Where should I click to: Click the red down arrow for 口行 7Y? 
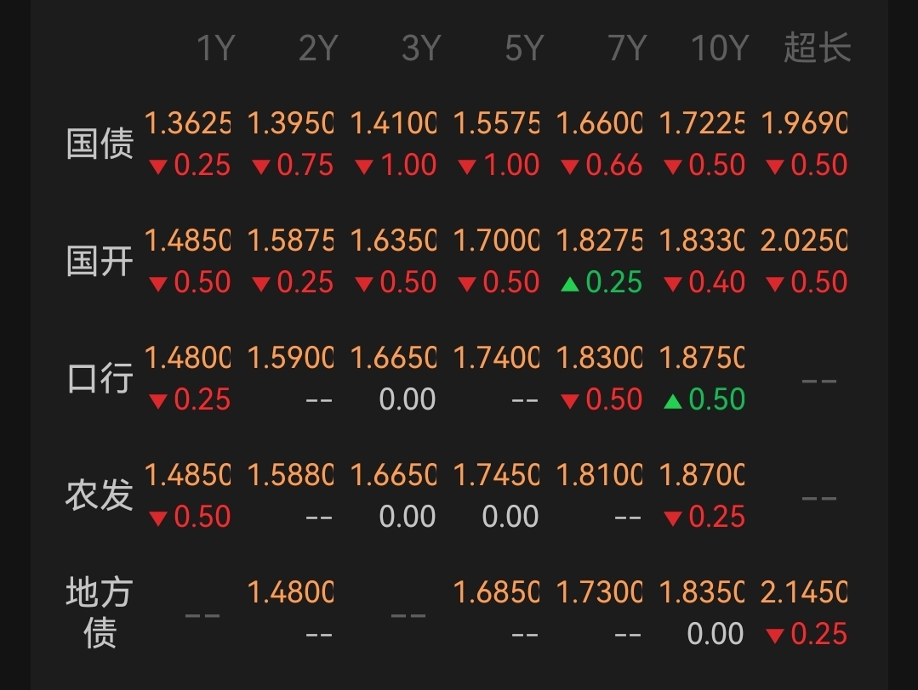coord(570,401)
